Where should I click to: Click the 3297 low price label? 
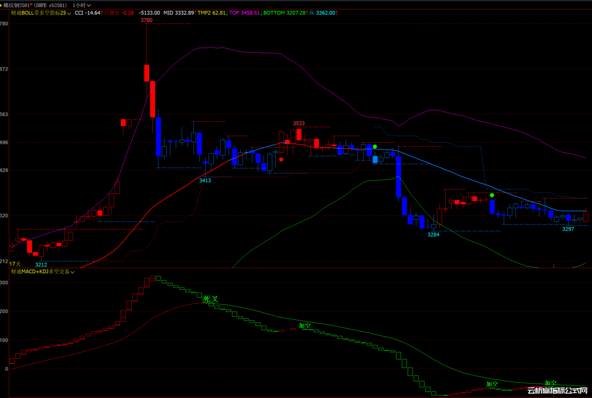(x=568, y=229)
